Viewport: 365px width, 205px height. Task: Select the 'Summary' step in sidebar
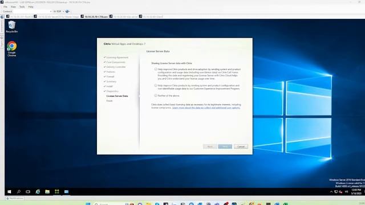pos(111,81)
